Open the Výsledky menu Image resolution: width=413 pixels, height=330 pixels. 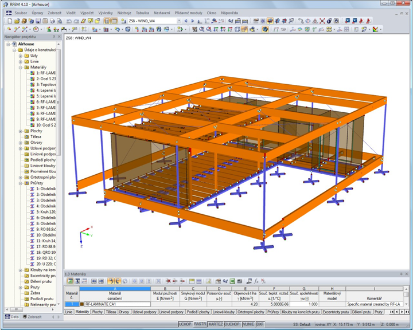tap(106, 13)
